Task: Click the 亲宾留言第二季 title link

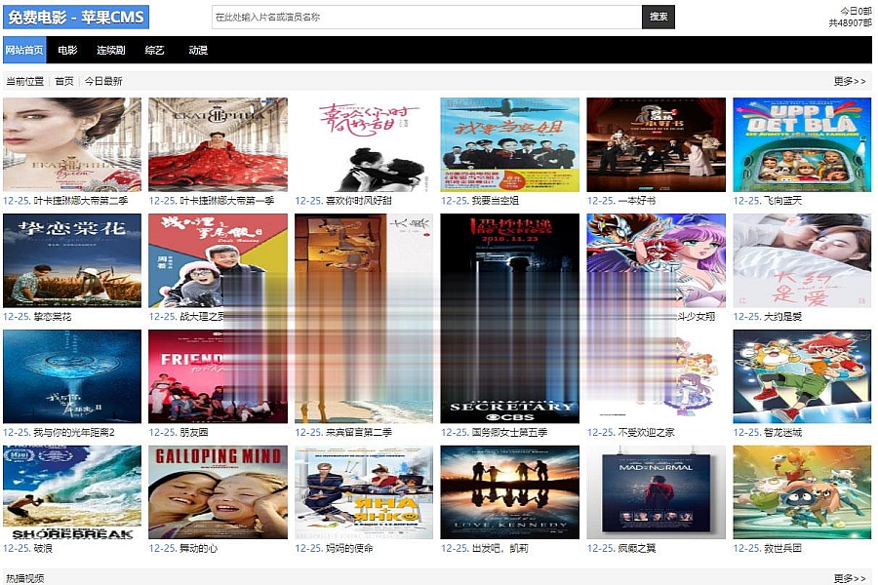Action: 359,432
